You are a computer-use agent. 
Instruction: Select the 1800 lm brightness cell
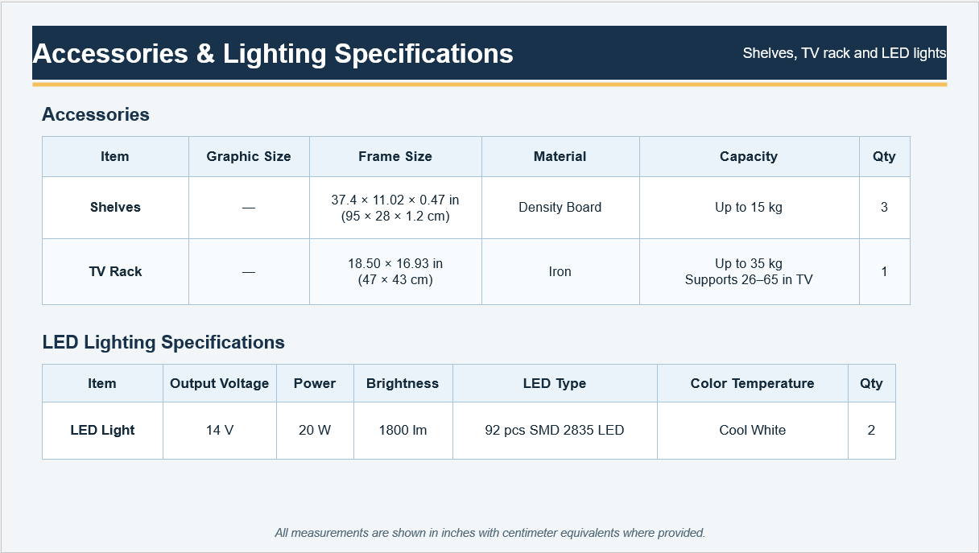coord(403,430)
